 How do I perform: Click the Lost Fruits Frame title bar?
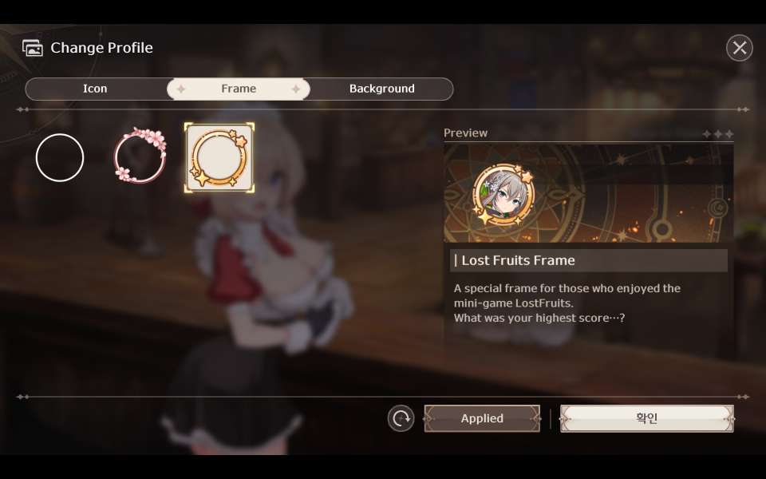[589, 260]
